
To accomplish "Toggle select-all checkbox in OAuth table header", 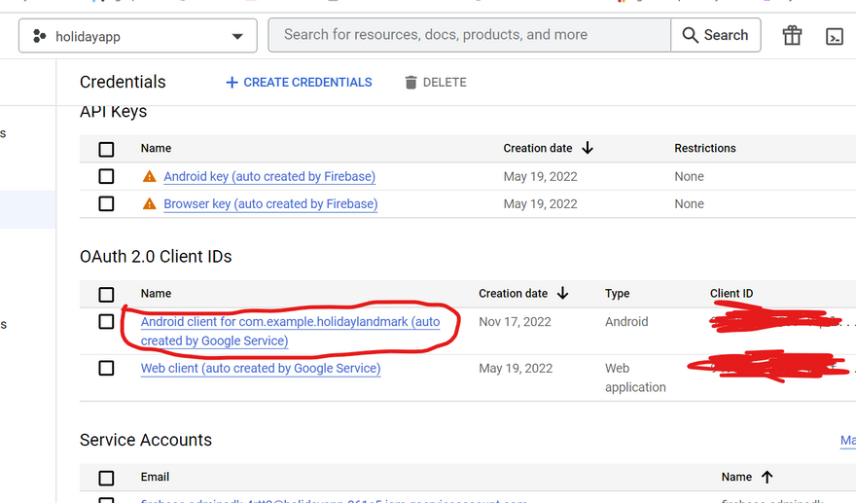I will point(106,294).
